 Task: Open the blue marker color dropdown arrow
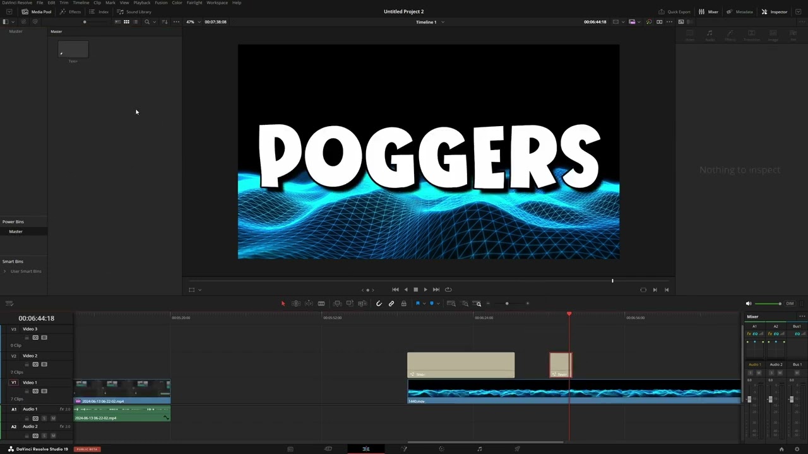click(x=438, y=303)
